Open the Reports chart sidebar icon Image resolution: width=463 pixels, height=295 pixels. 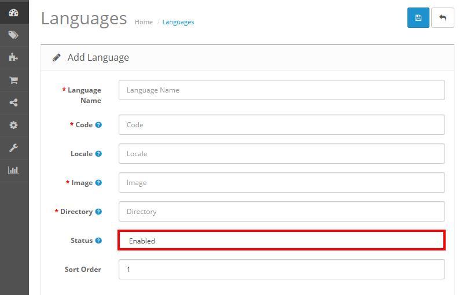13,170
